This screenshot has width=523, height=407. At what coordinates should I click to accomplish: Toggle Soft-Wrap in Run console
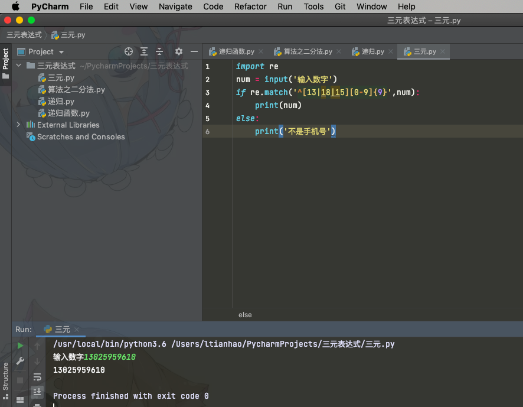(x=37, y=377)
